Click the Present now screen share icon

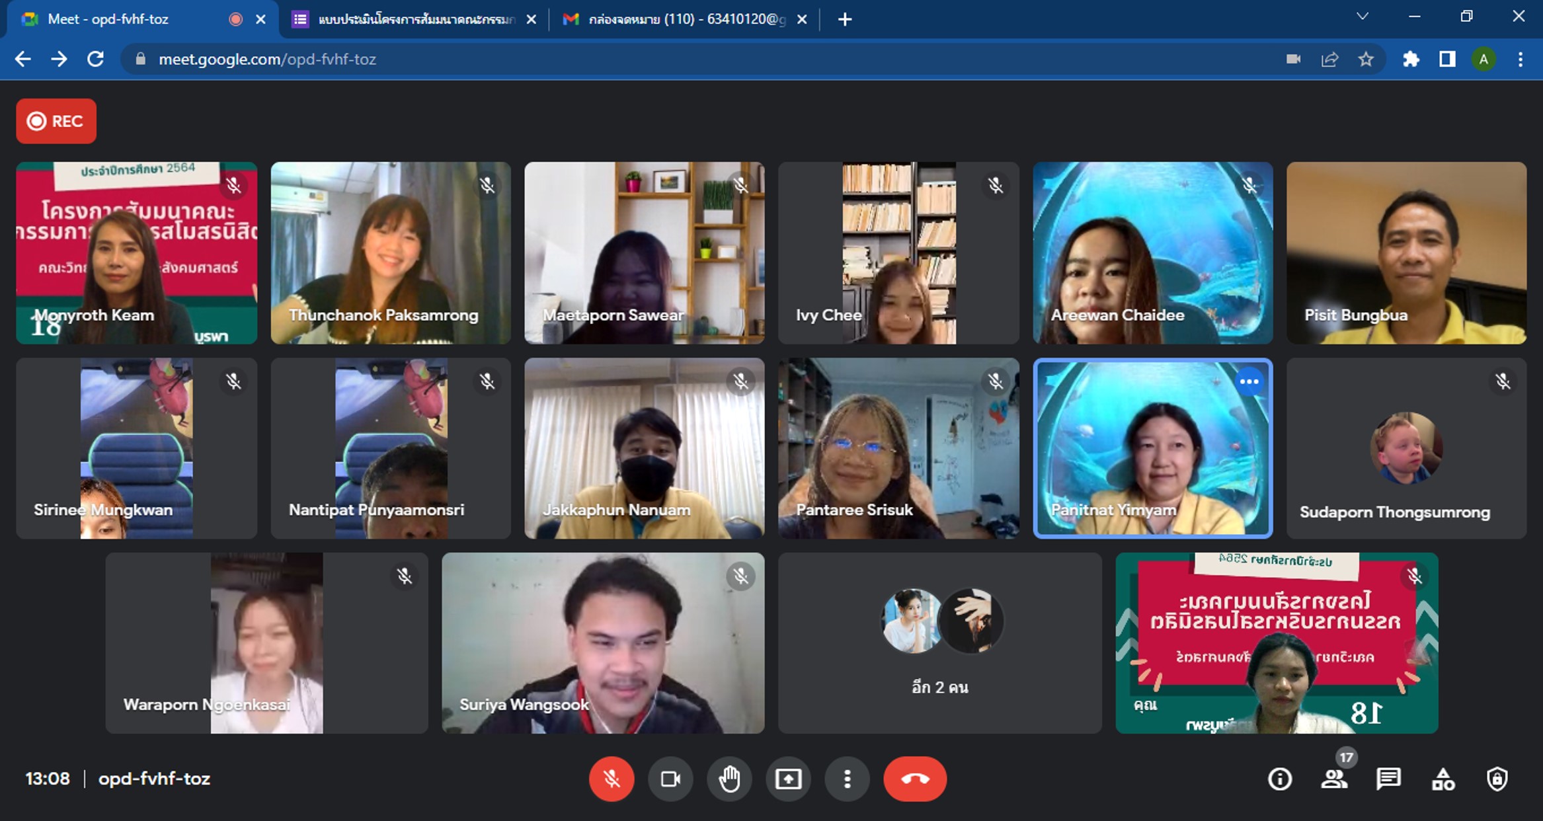tap(788, 779)
